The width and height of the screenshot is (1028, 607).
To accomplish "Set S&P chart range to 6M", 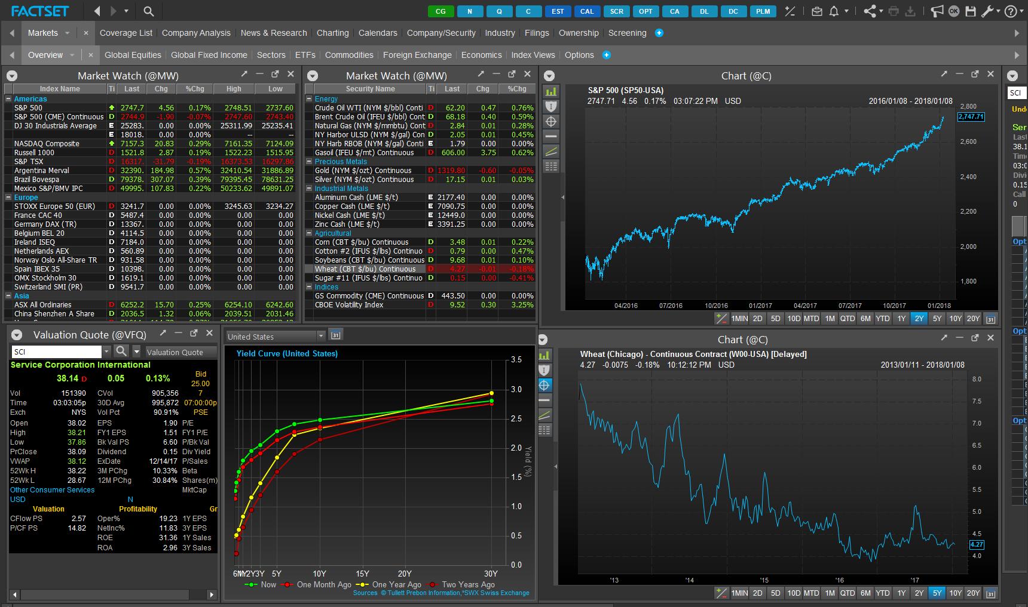I will pyautogui.click(x=865, y=319).
